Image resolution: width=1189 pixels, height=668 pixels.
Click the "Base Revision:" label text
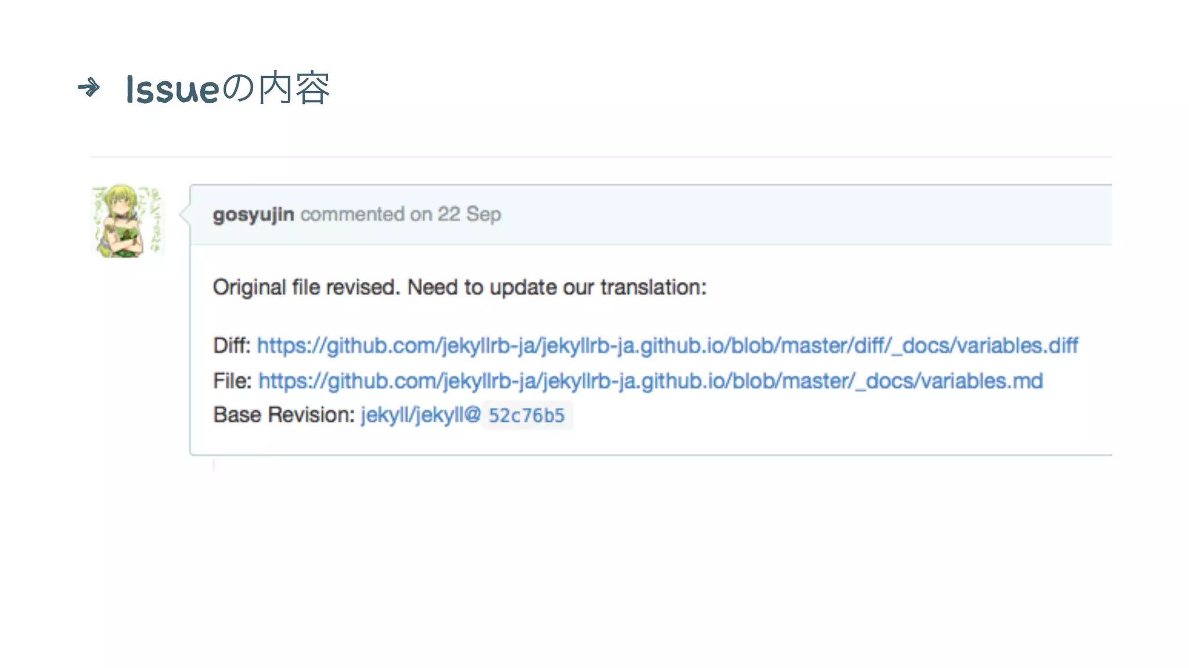[283, 415]
